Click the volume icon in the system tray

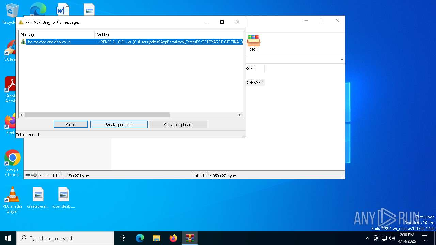pyautogui.click(x=392, y=238)
